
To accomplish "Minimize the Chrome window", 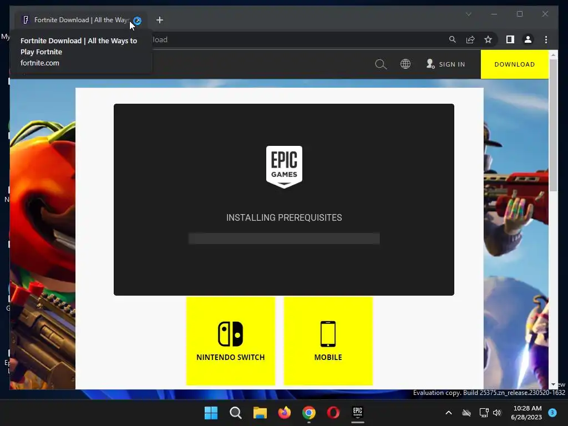I will pos(494,14).
